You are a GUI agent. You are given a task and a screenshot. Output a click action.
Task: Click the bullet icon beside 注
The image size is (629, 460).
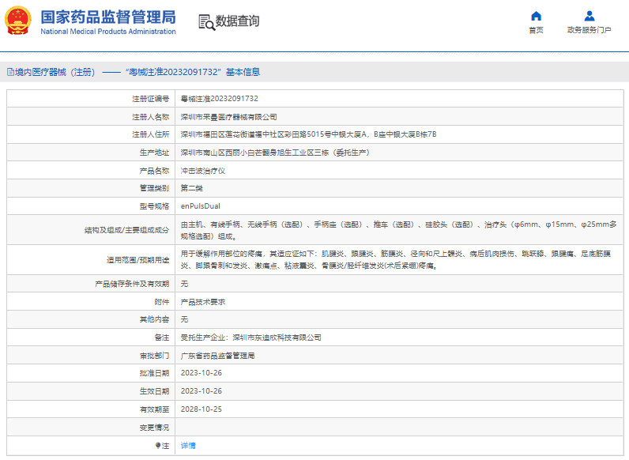point(158,446)
